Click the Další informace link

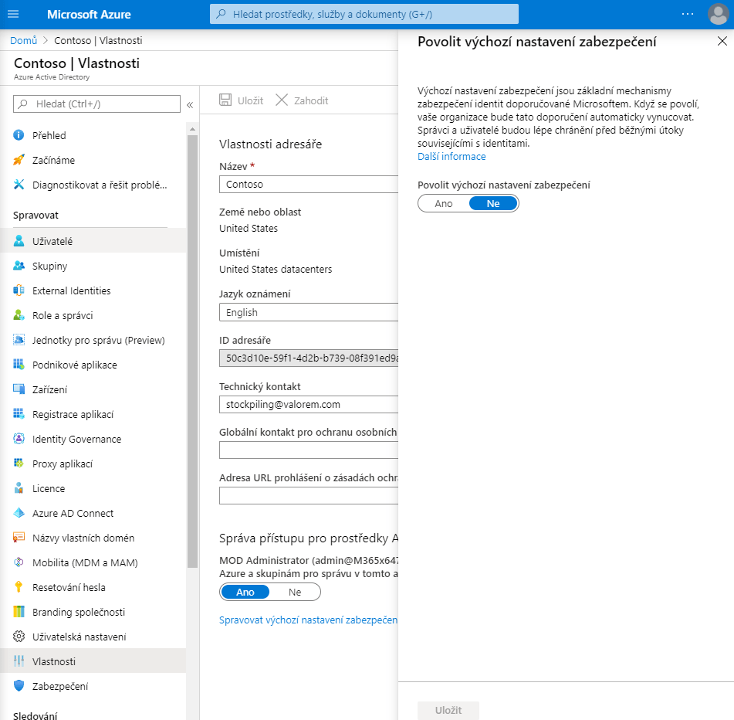pos(452,156)
